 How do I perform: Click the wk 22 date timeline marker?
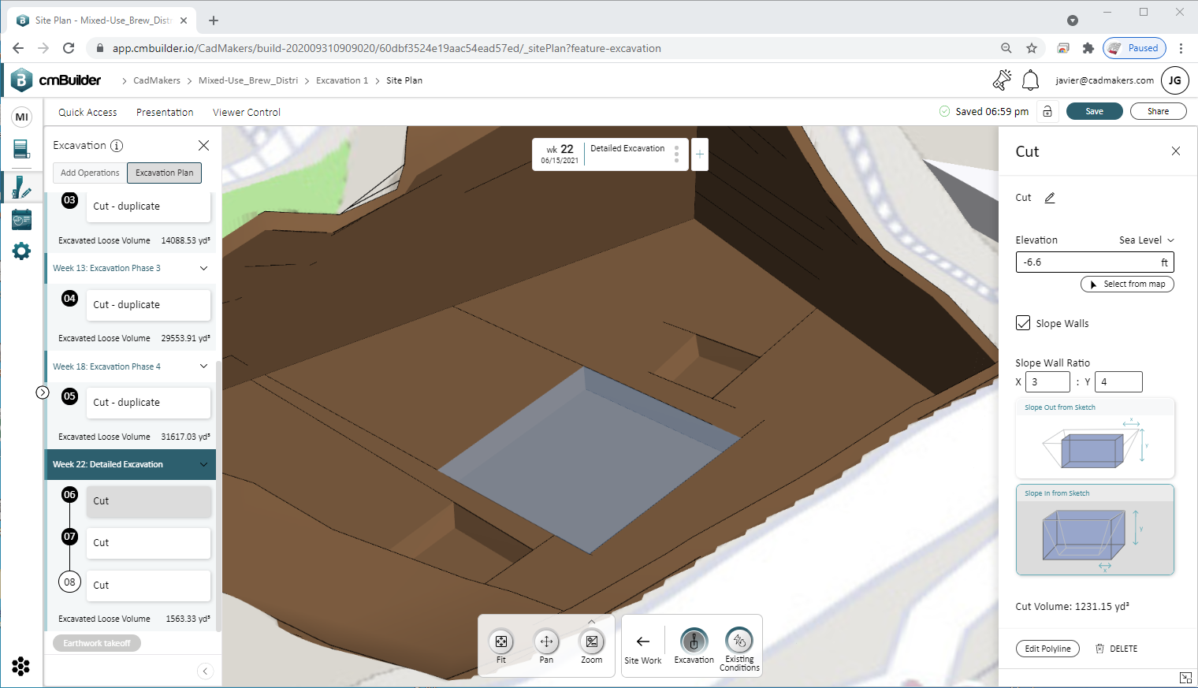point(560,154)
